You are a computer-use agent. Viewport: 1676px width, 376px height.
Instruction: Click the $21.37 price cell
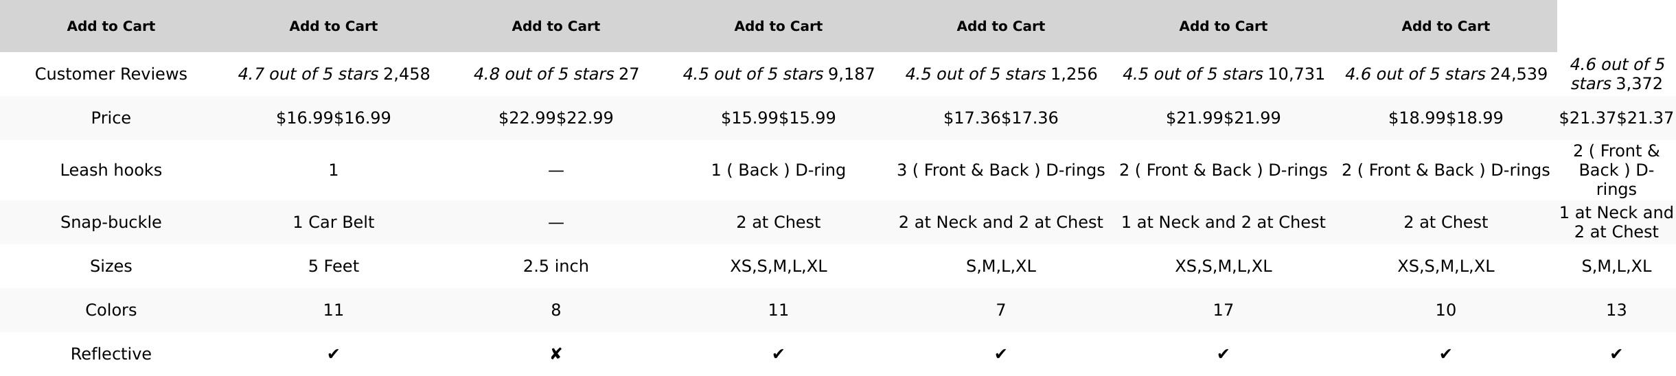click(1616, 118)
